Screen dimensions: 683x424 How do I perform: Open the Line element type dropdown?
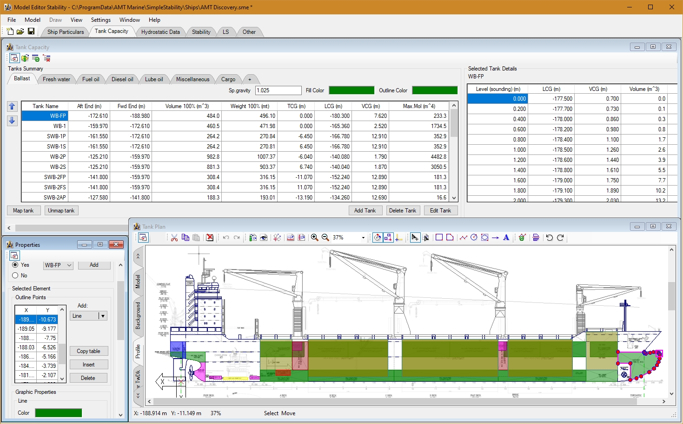point(103,316)
